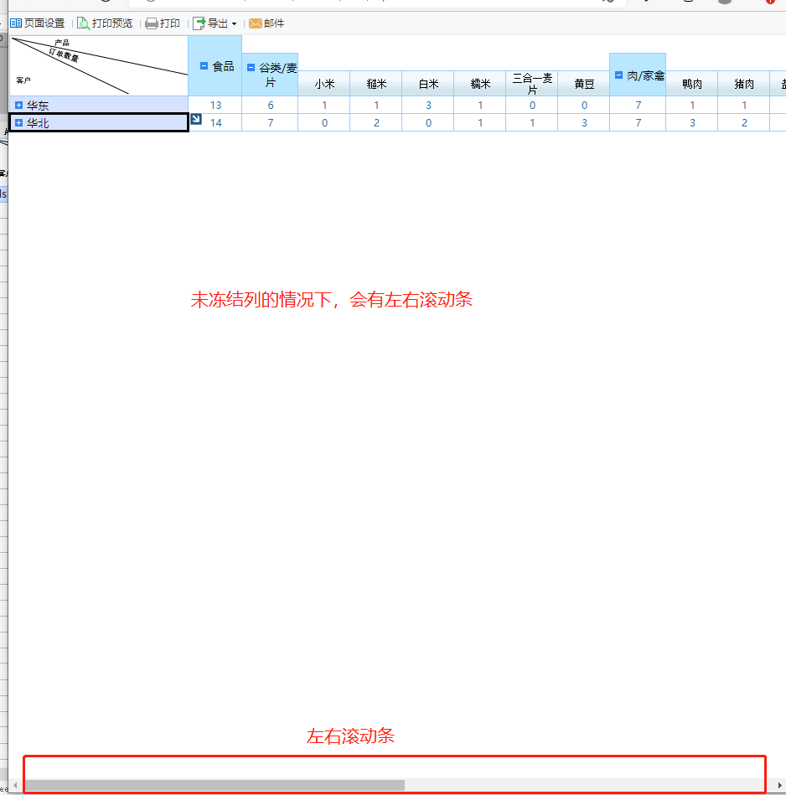Screen dimensions: 786x795
Task: Collapse the 谷类/麦片 column group
Action: 251,67
